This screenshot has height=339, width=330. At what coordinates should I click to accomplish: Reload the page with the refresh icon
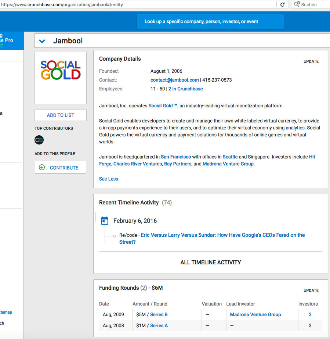pyautogui.click(x=282, y=4)
